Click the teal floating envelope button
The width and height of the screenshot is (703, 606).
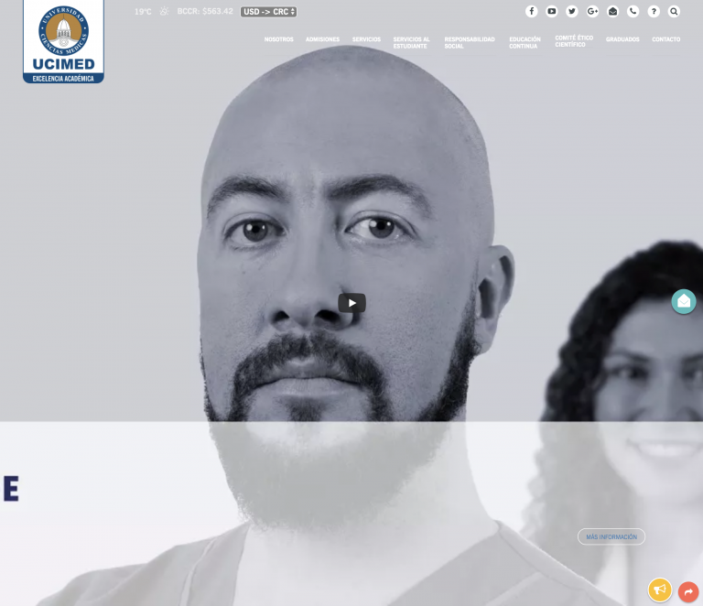(684, 301)
